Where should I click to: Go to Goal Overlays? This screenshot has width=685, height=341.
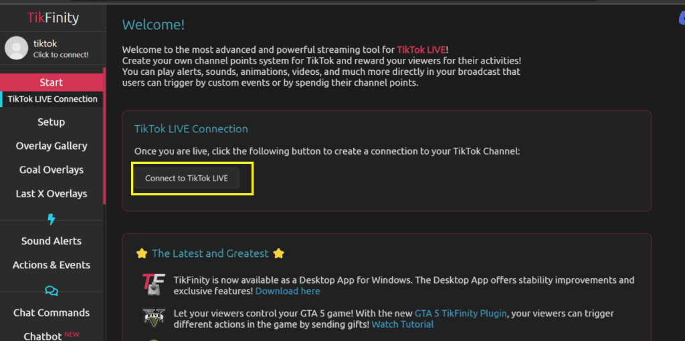52,170
